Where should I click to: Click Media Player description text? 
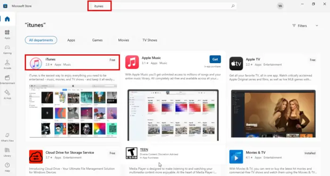click(x=173, y=170)
